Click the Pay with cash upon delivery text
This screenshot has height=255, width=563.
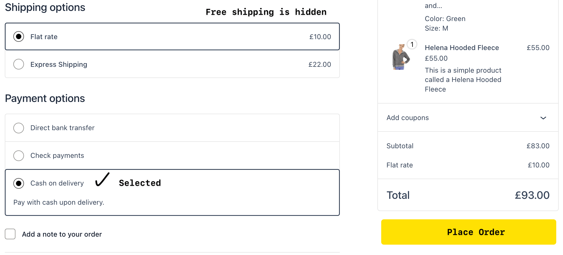(59, 202)
